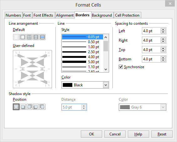Screen dimensions: 177x142
Task: Select the 'Set No Borders' line arrangement icon
Action: (x=16, y=37)
